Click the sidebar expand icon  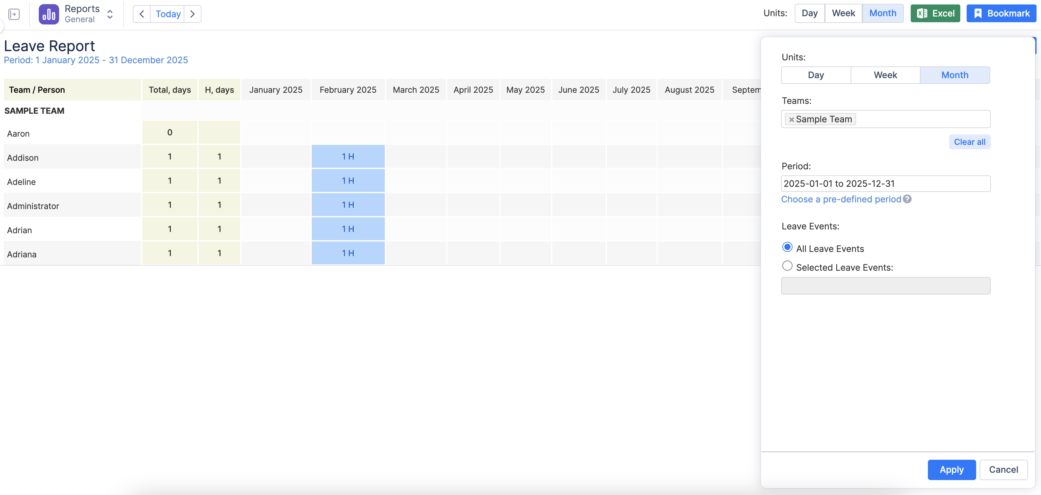[14, 14]
